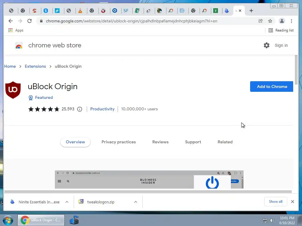Viewport: 302px width, 226px height.
Task: Open the Chrome profile avatar
Action: point(282,21)
